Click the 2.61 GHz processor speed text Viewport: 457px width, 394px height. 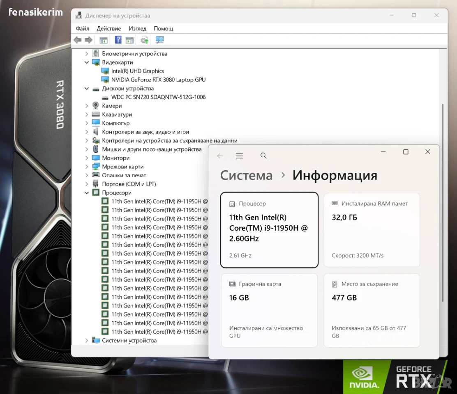240,256
